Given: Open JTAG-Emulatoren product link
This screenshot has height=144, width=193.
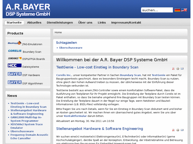Looking at the screenshot, I should pyautogui.click(x=32, y=44).
